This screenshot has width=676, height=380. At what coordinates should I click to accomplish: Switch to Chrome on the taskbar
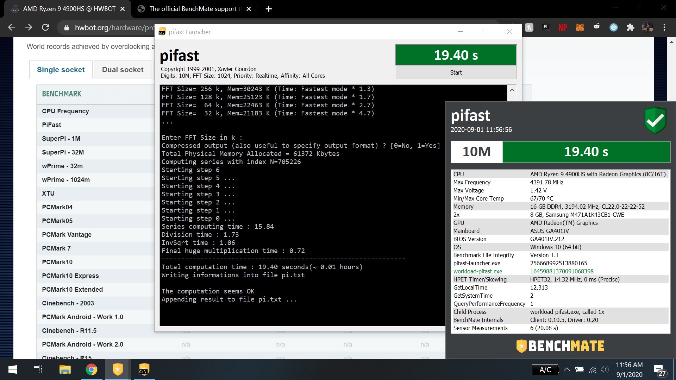[91, 369]
